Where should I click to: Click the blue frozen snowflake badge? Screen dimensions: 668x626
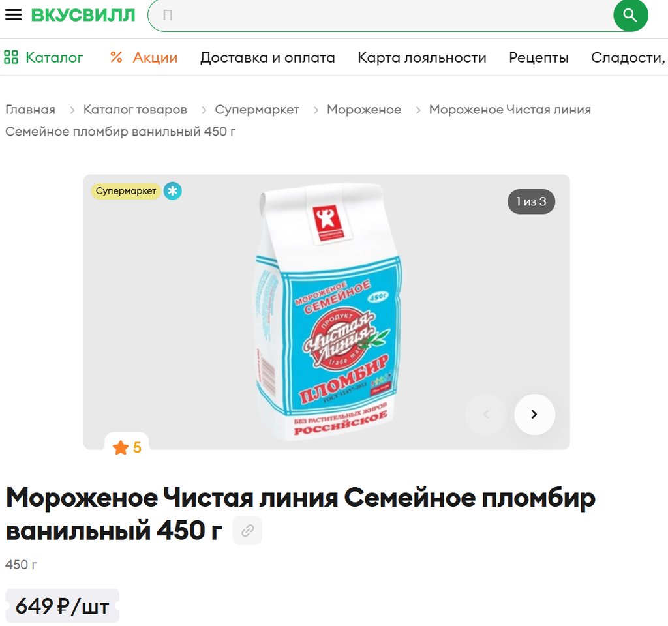tap(172, 191)
